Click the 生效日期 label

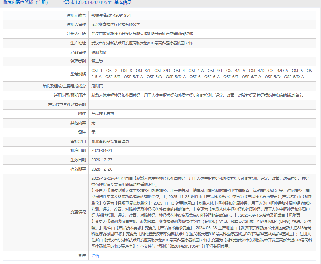point(78,160)
